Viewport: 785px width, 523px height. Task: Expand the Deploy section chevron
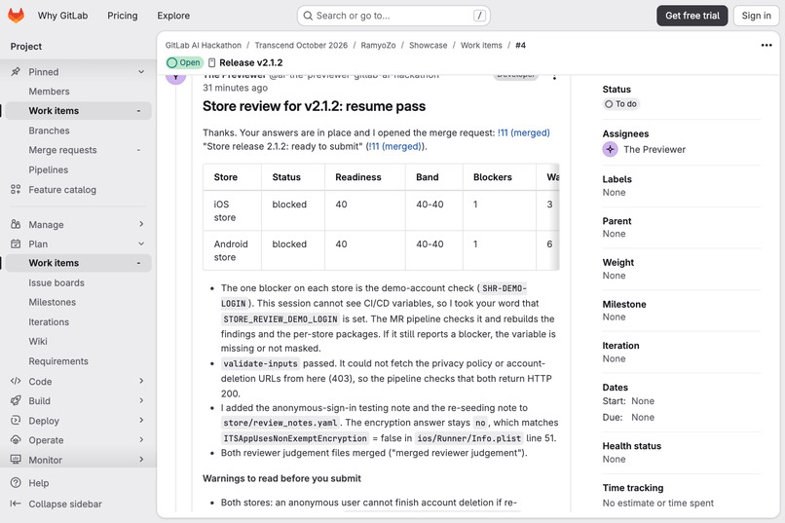pos(141,421)
